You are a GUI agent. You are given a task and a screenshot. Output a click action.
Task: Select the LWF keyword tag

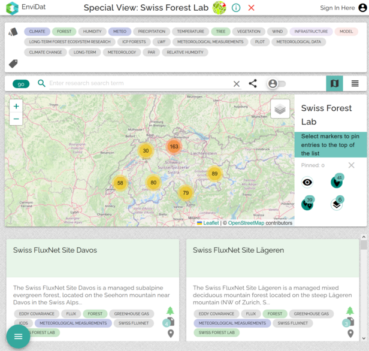pos(161,42)
